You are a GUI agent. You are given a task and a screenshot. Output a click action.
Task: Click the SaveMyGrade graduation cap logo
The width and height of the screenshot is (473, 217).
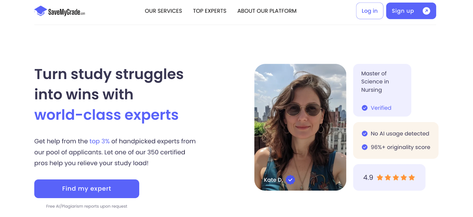pos(41,11)
